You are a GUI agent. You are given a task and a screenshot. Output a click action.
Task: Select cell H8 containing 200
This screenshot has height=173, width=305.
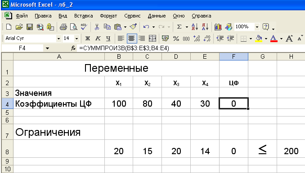291,149
